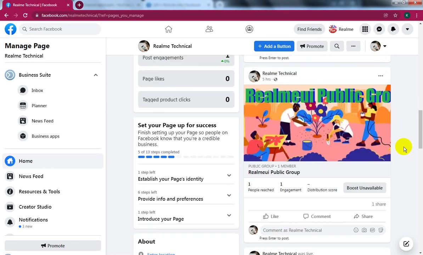
Task: Expand the Introduce your Page section
Action: (229, 215)
